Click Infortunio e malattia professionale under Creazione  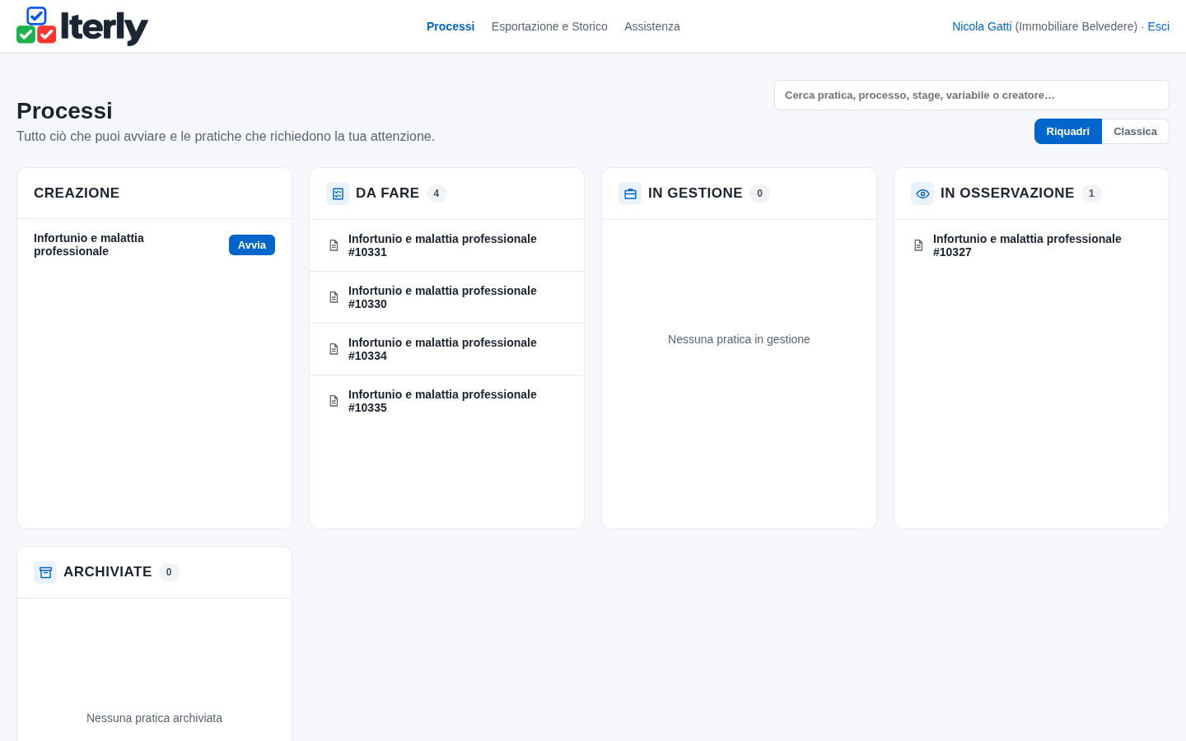tap(89, 245)
